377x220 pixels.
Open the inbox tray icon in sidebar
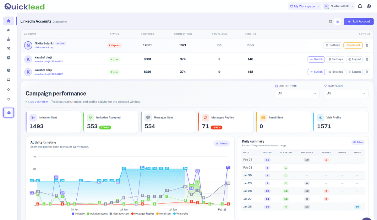tap(8, 80)
